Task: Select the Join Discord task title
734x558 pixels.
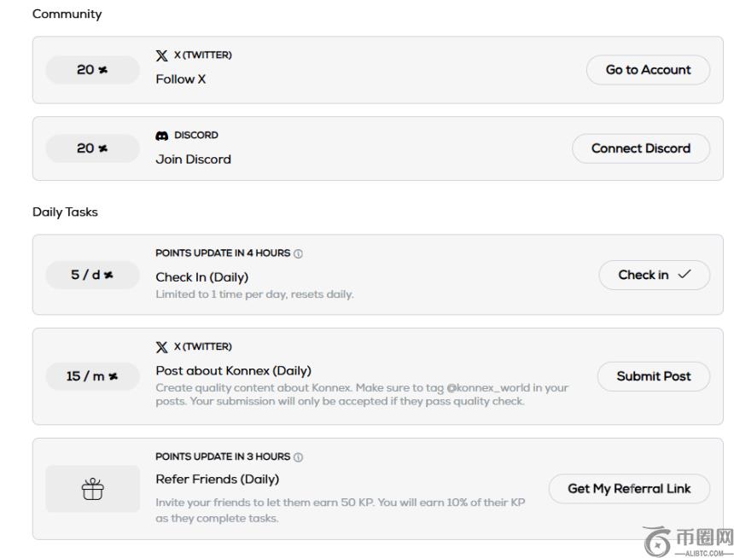Action: point(193,160)
